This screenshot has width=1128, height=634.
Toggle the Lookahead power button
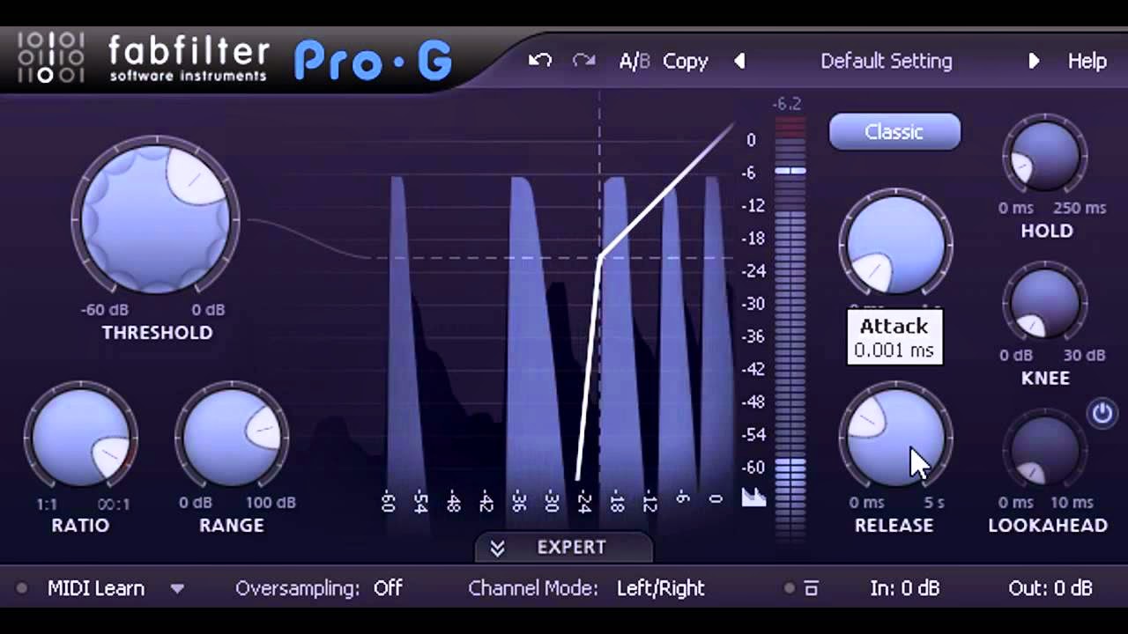[x=1102, y=412]
